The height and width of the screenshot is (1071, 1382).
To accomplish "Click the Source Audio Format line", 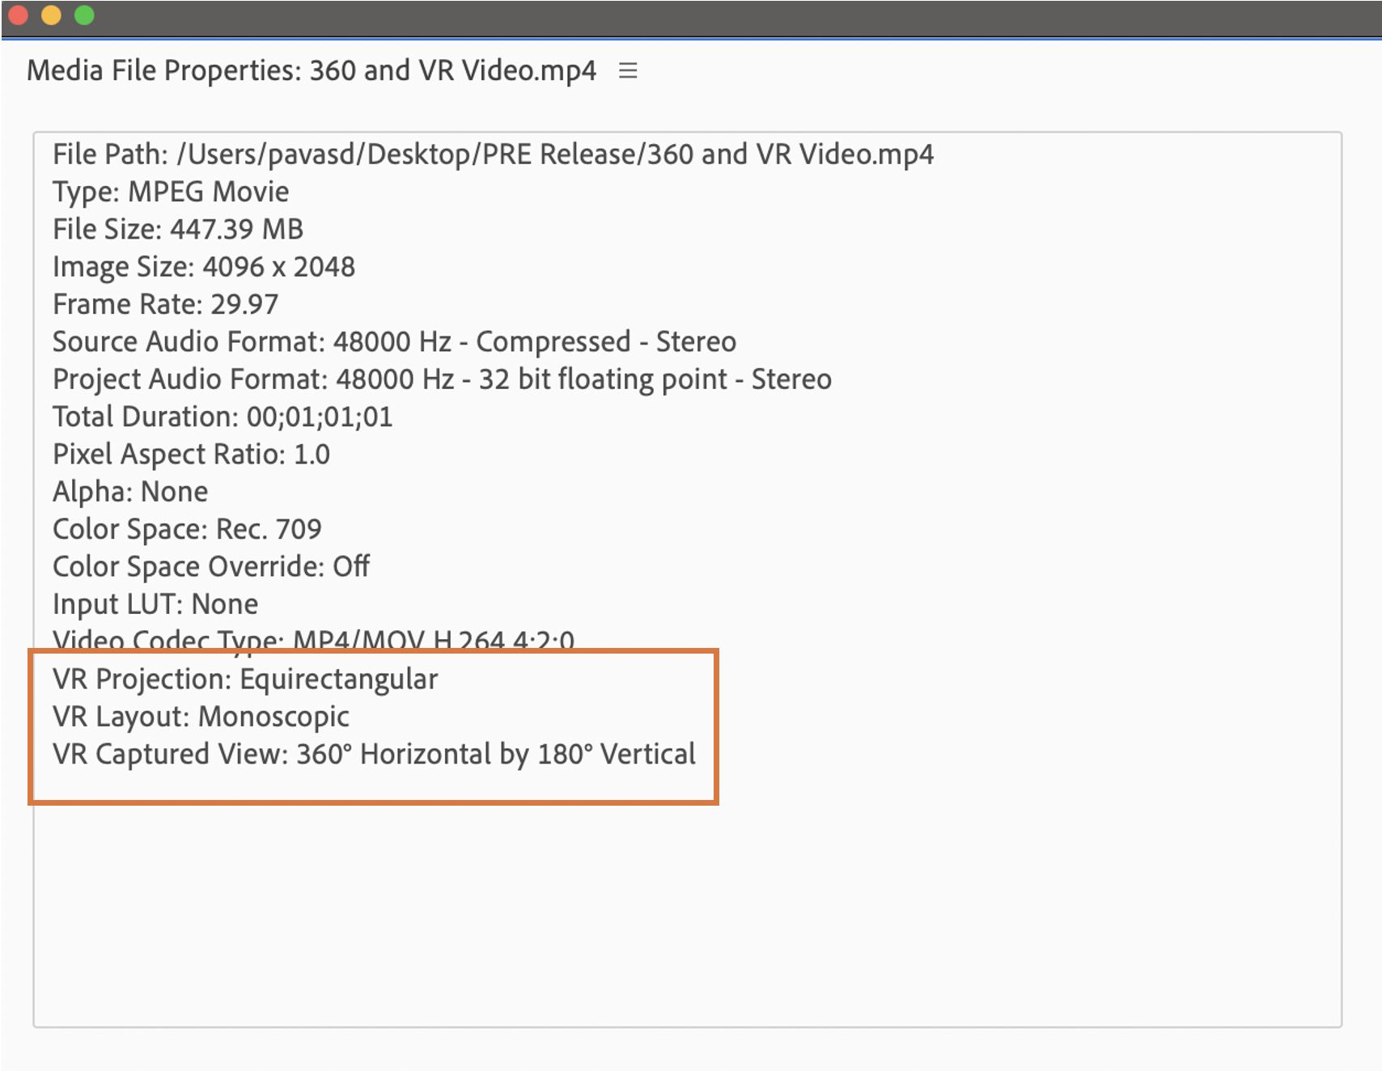I will [394, 342].
